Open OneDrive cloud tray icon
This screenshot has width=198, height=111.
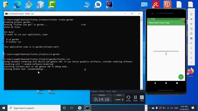click(x=153, y=108)
